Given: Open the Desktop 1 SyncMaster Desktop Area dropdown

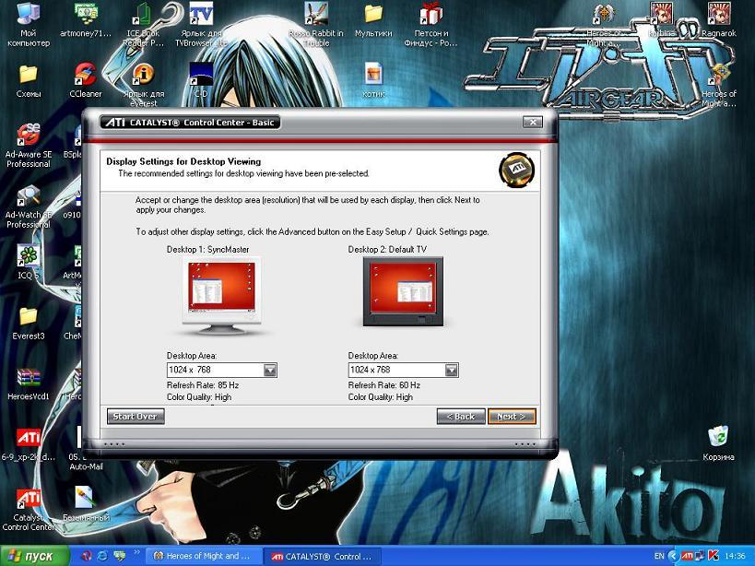Looking at the screenshot, I should [x=270, y=370].
